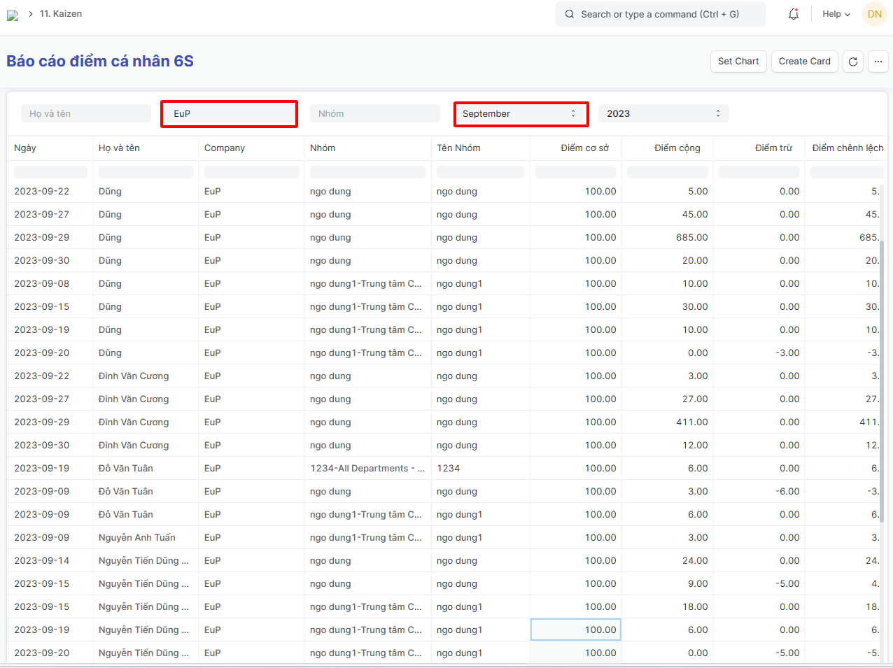Open the notifications bell
The height and width of the screenshot is (668, 893).
(794, 14)
